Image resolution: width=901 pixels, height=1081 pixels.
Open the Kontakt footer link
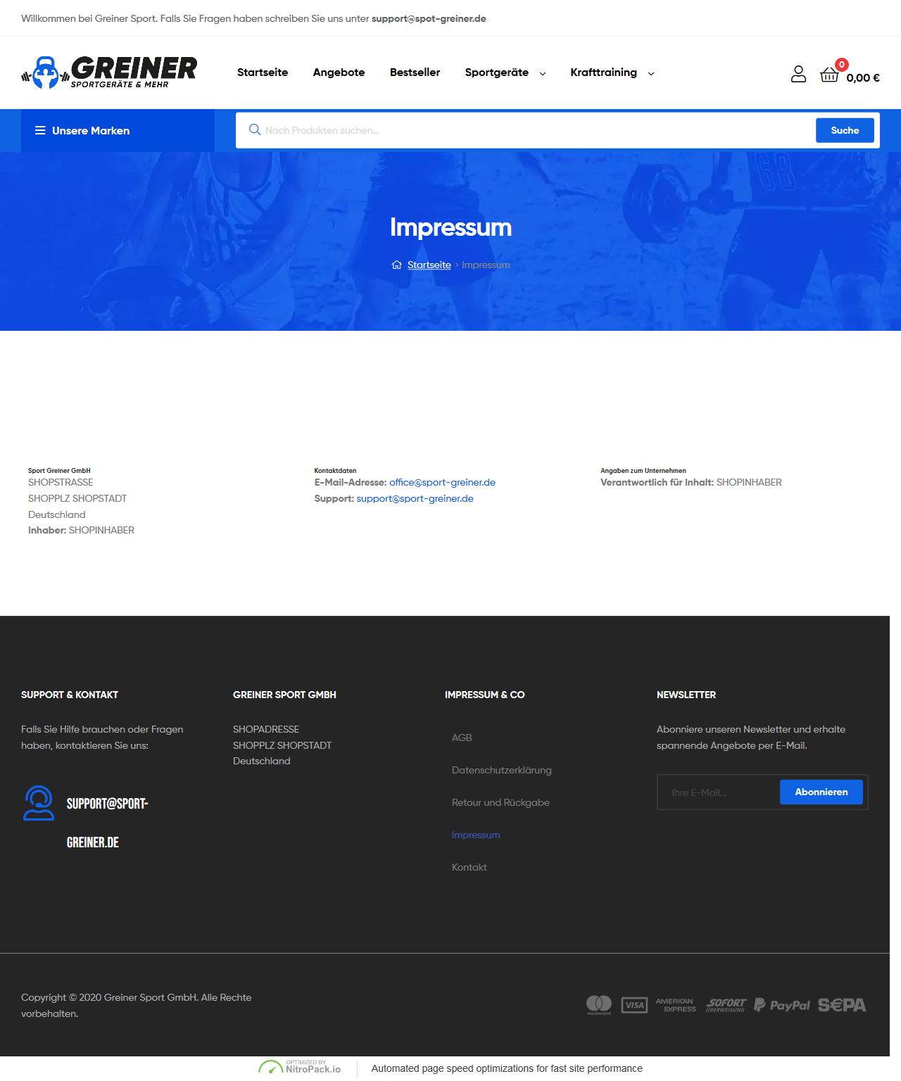click(470, 867)
